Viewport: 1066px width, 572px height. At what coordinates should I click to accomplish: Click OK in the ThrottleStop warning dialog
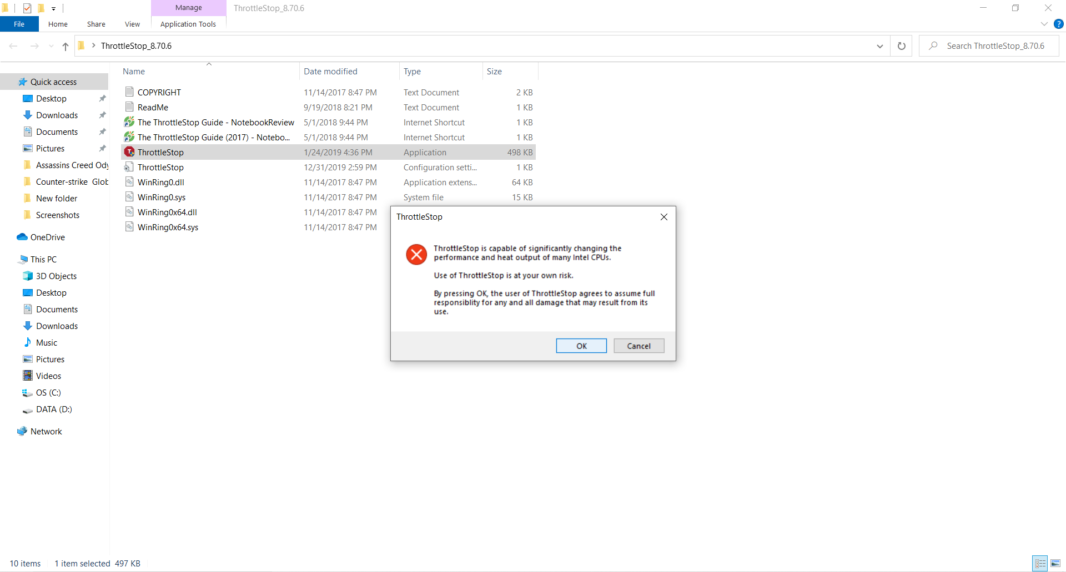tap(581, 346)
